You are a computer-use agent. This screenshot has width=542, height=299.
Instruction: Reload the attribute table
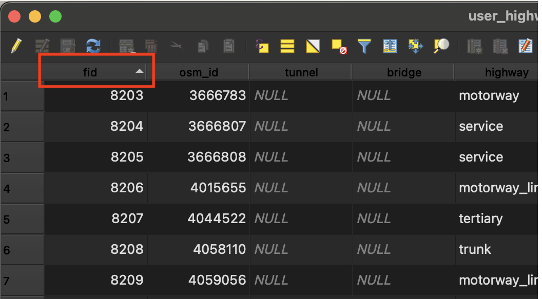93,47
